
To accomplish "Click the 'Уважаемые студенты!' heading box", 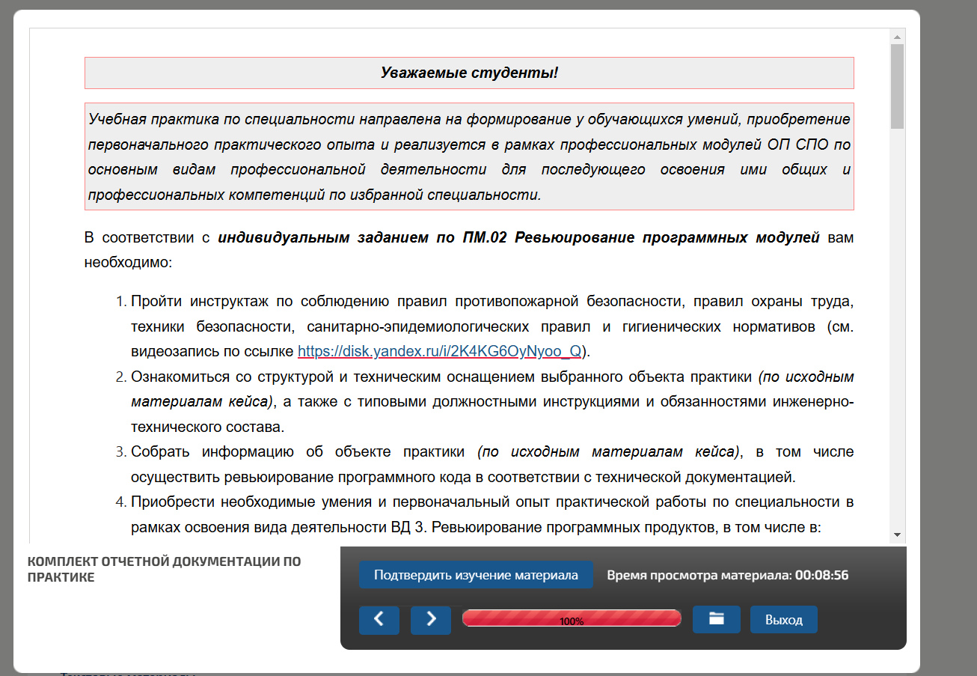I will [469, 73].
